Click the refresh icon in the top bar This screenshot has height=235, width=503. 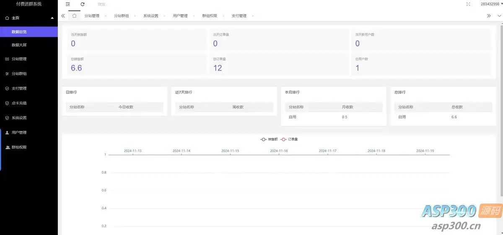coord(83,4)
